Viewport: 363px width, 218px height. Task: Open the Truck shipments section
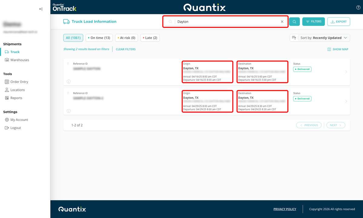pyautogui.click(x=14, y=52)
